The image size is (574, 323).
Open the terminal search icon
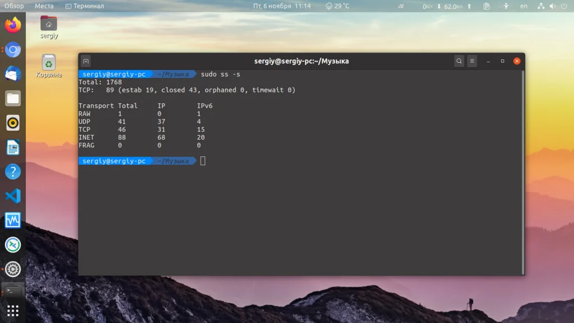(x=459, y=61)
